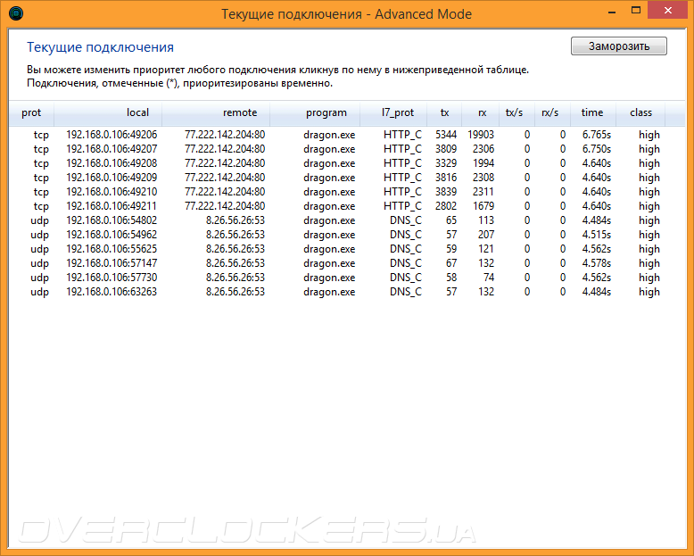This screenshot has height=556, width=694.
Task: Click the time value 6.765s
Action: click(597, 135)
